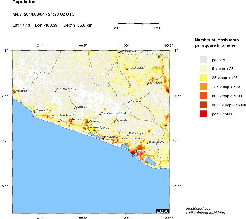Screen dimensions: 246x219
Task: Click the 'Tecpan' town label
Action: tap(77, 119)
